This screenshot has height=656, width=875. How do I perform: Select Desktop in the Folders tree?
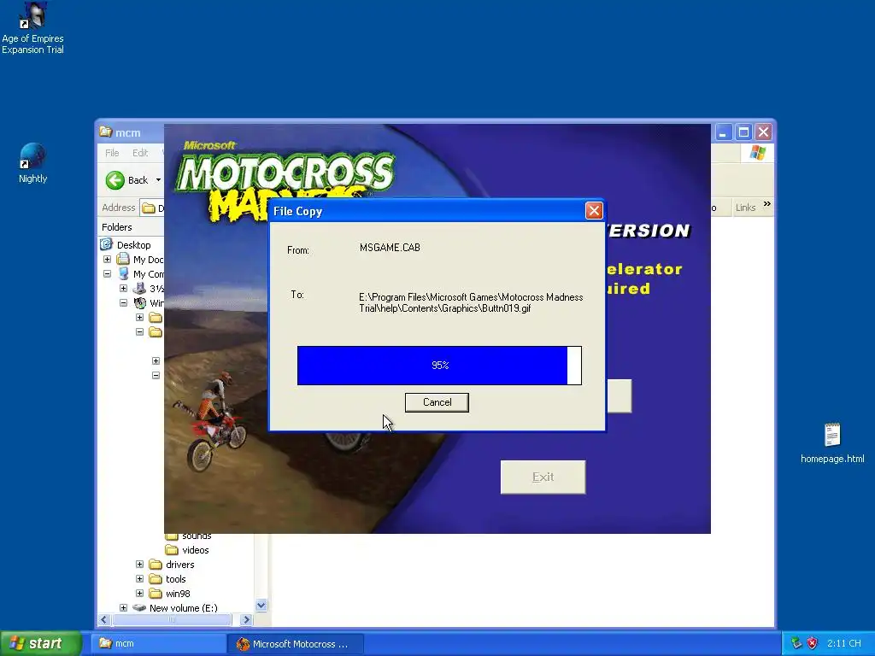[x=133, y=245]
